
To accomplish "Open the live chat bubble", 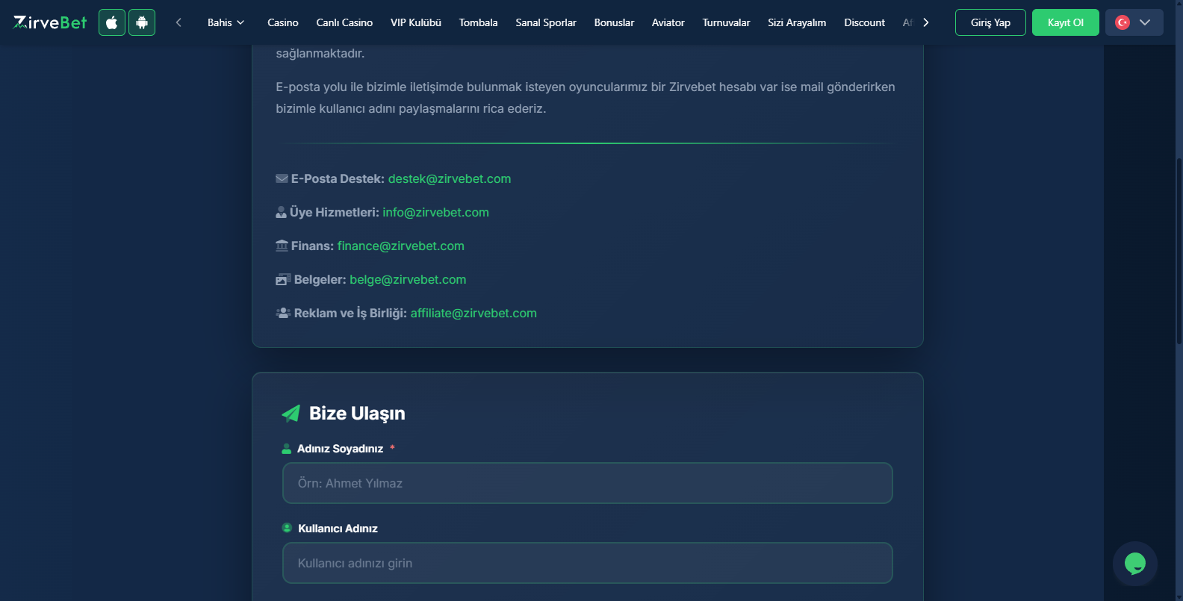I will tap(1135, 564).
